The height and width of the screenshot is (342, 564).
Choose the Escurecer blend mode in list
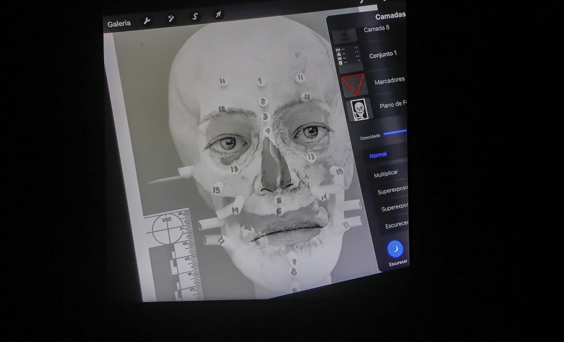point(396,226)
